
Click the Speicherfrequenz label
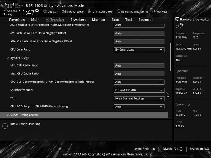pos(22,90)
